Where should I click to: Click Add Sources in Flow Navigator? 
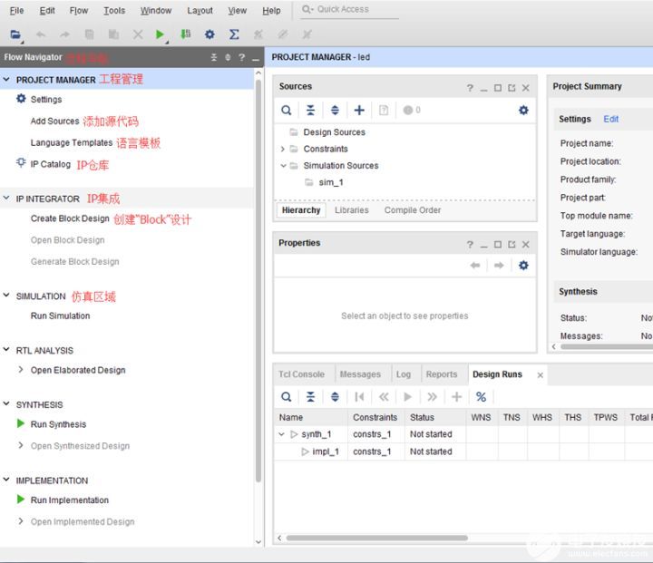point(54,121)
